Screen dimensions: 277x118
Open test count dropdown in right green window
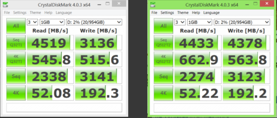(x=180, y=22)
